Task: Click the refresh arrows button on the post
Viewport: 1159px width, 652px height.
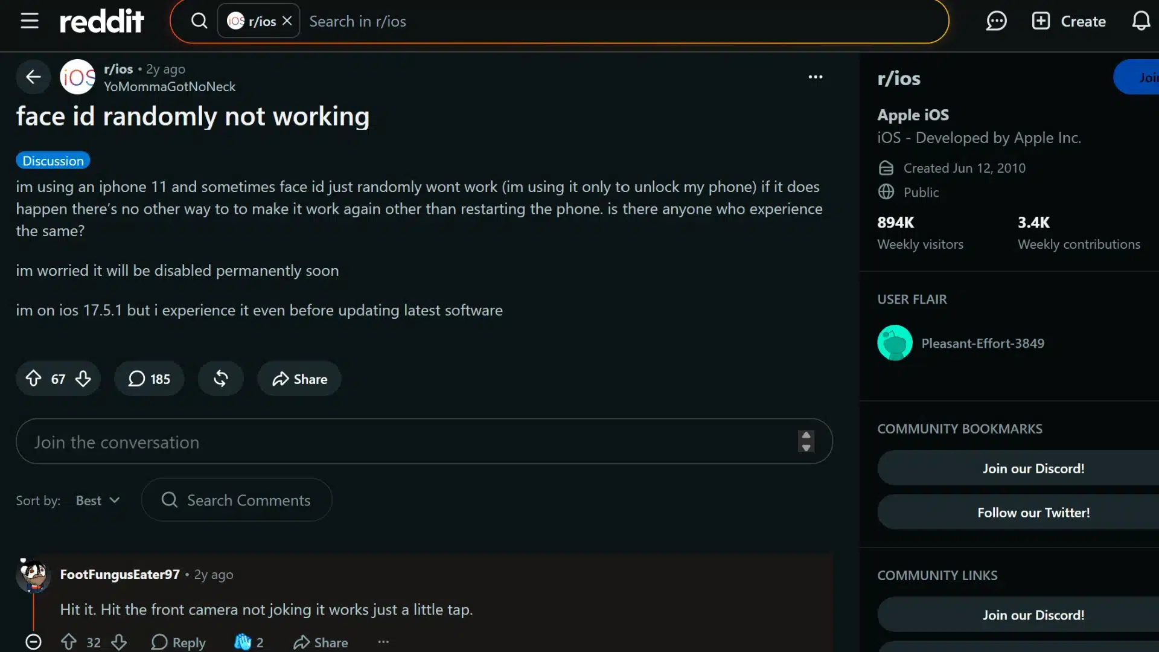Action: point(221,379)
